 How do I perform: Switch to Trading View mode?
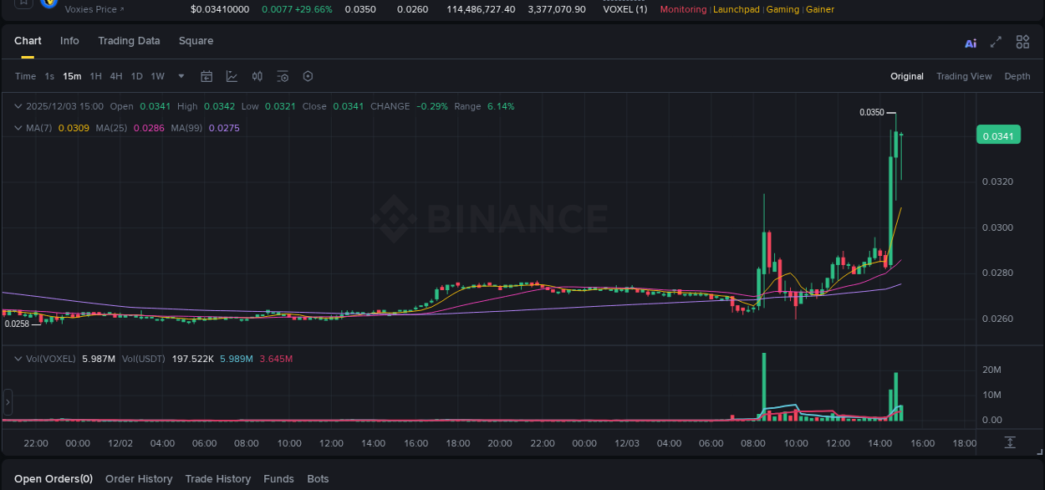pyautogui.click(x=964, y=76)
